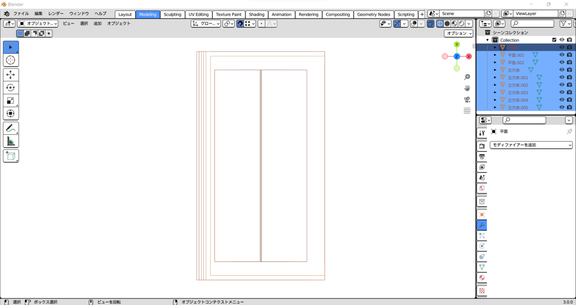Open the Object Data mesh properties tab

[x=482, y=267]
